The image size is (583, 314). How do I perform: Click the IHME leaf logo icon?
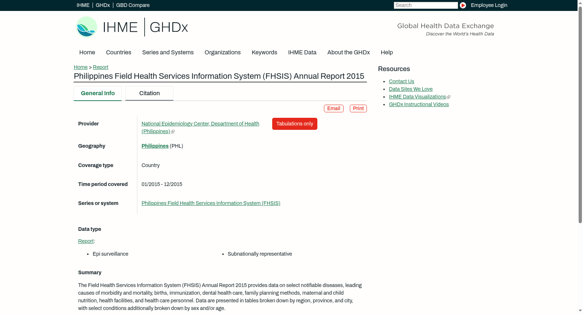86,27
